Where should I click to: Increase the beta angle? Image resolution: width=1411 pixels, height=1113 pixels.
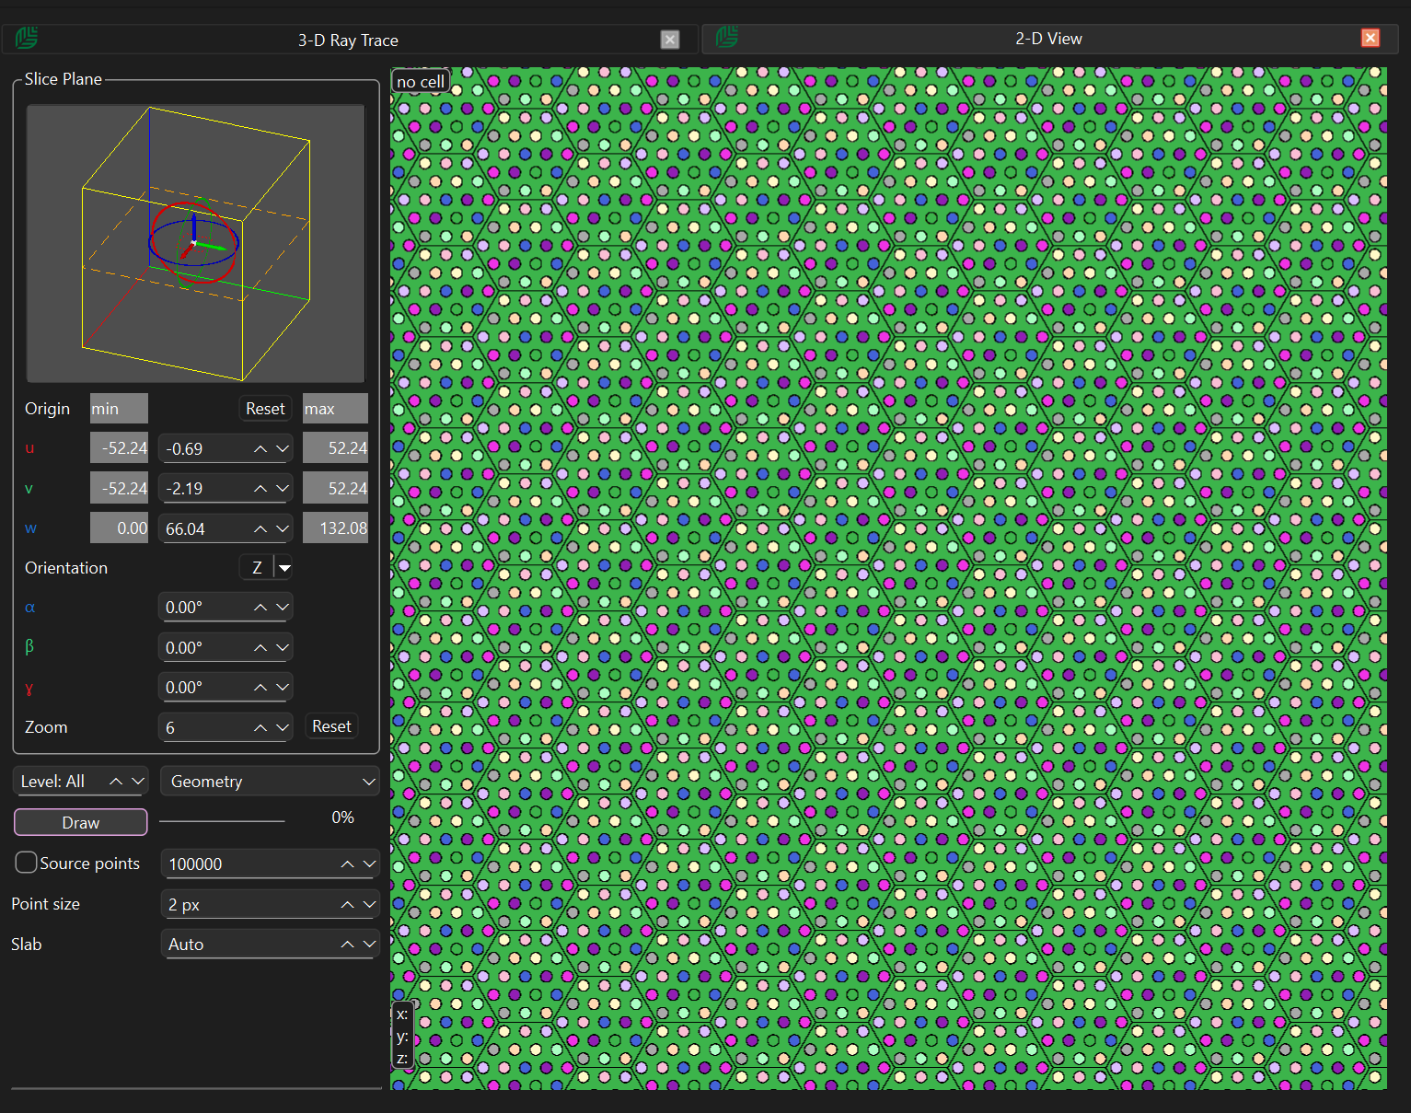click(x=260, y=647)
